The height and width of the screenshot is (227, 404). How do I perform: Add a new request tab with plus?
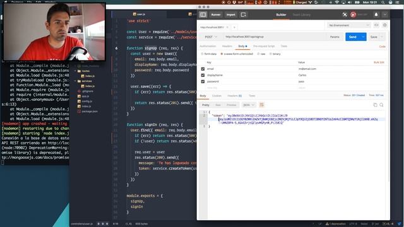click(x=234, y=27)
